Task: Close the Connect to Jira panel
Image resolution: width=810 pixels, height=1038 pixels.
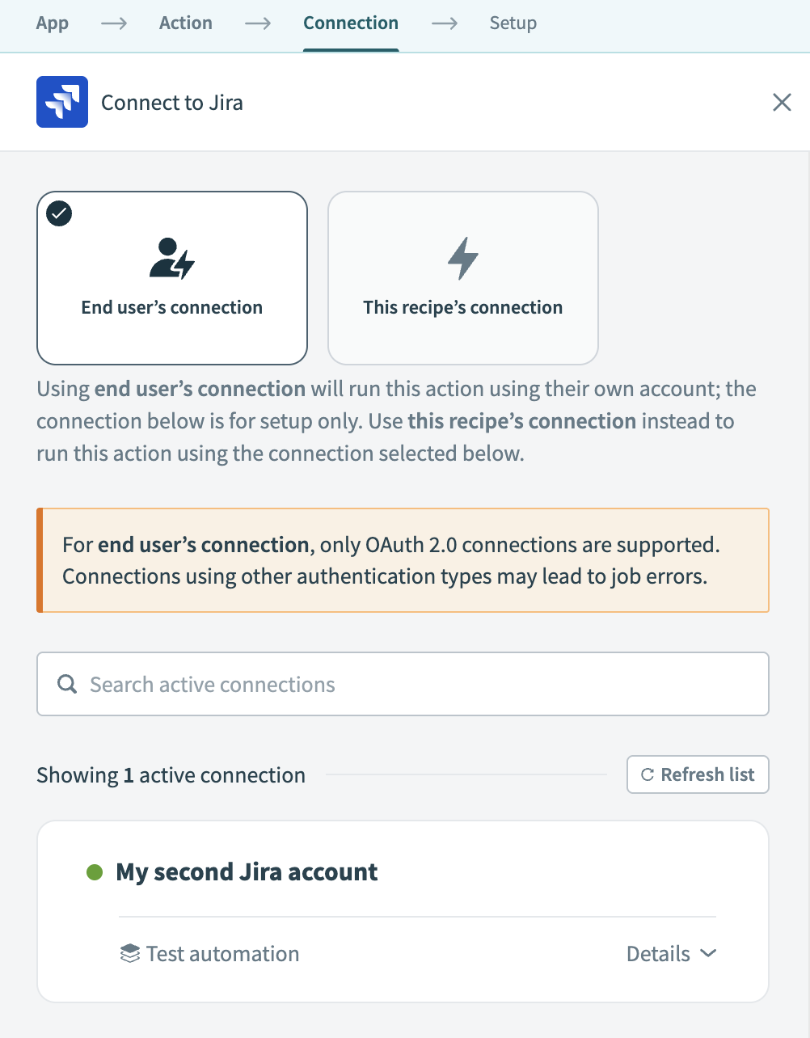Action: (x=782, y=103)
